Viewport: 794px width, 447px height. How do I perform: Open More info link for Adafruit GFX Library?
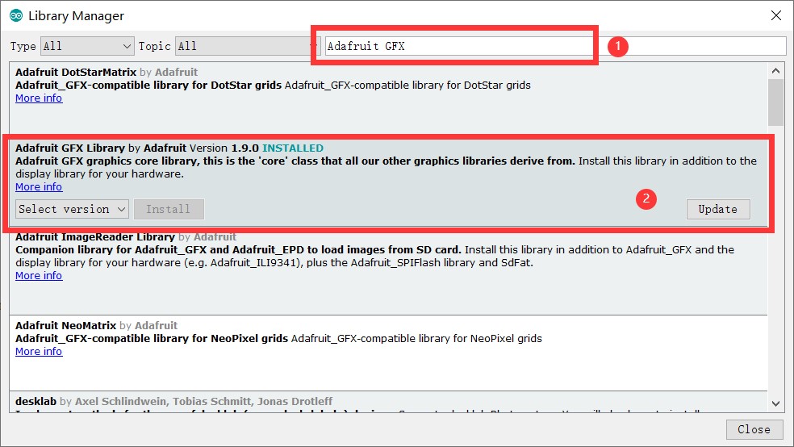tap(39, 187)
